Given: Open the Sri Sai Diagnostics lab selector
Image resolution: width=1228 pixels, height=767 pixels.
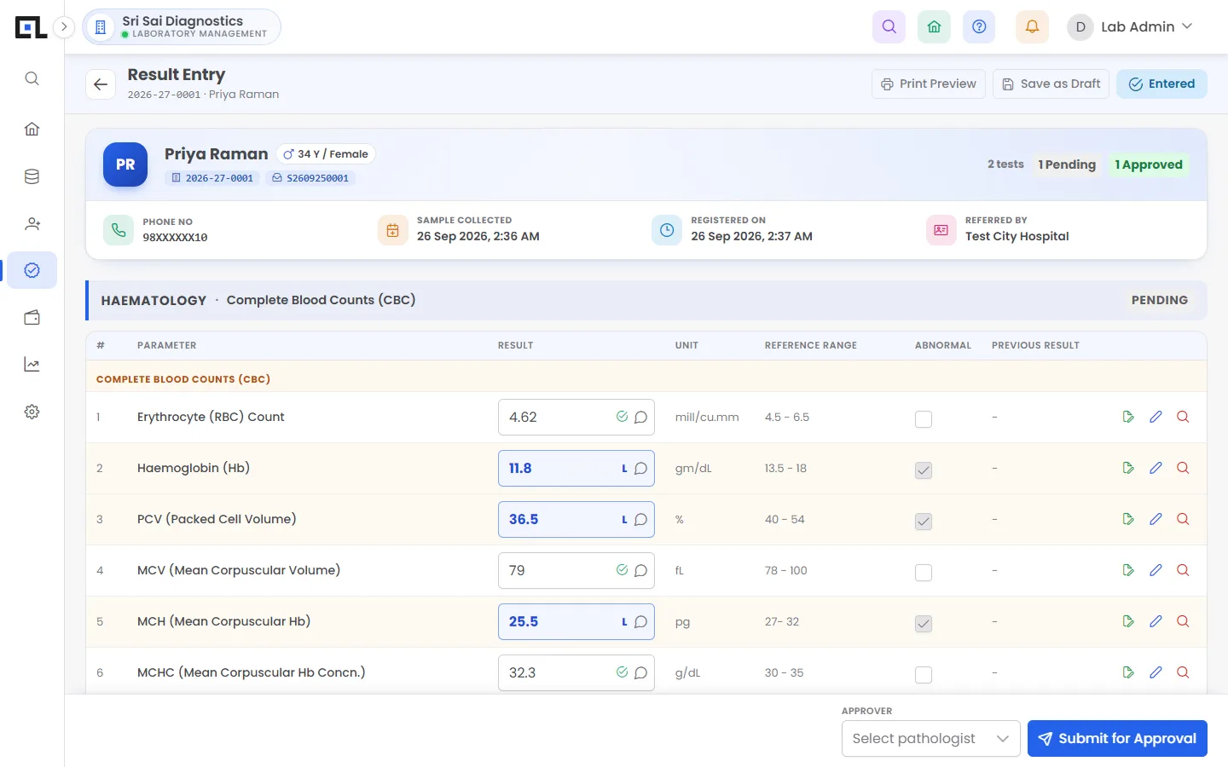Looking at the screenshot, I should point(182,26).
